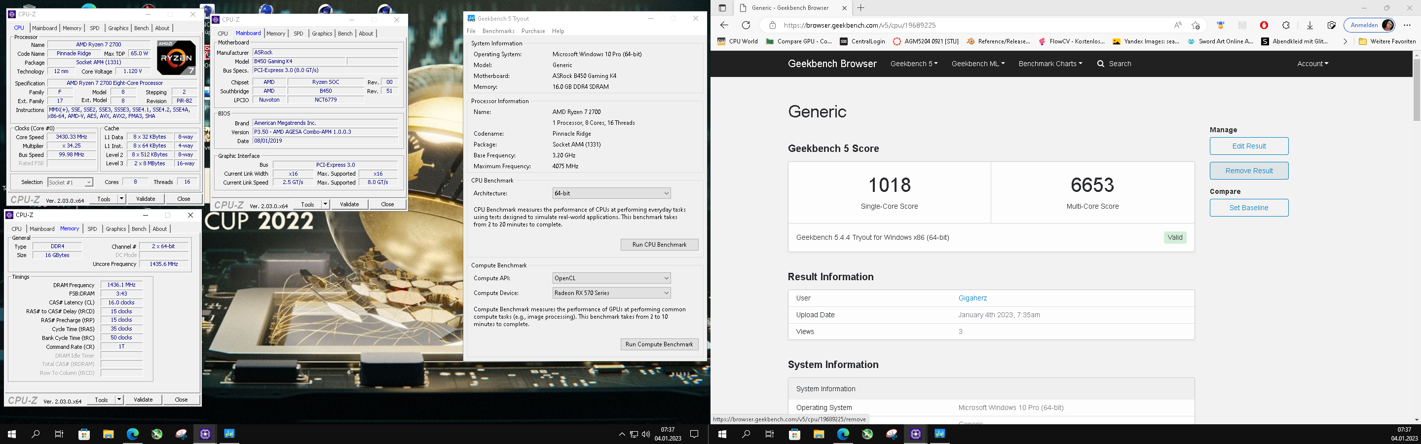Open Microsoft Rewards medal icon
The width and height of the screenshot is (1421, 444).
[x=1220, y=25]
